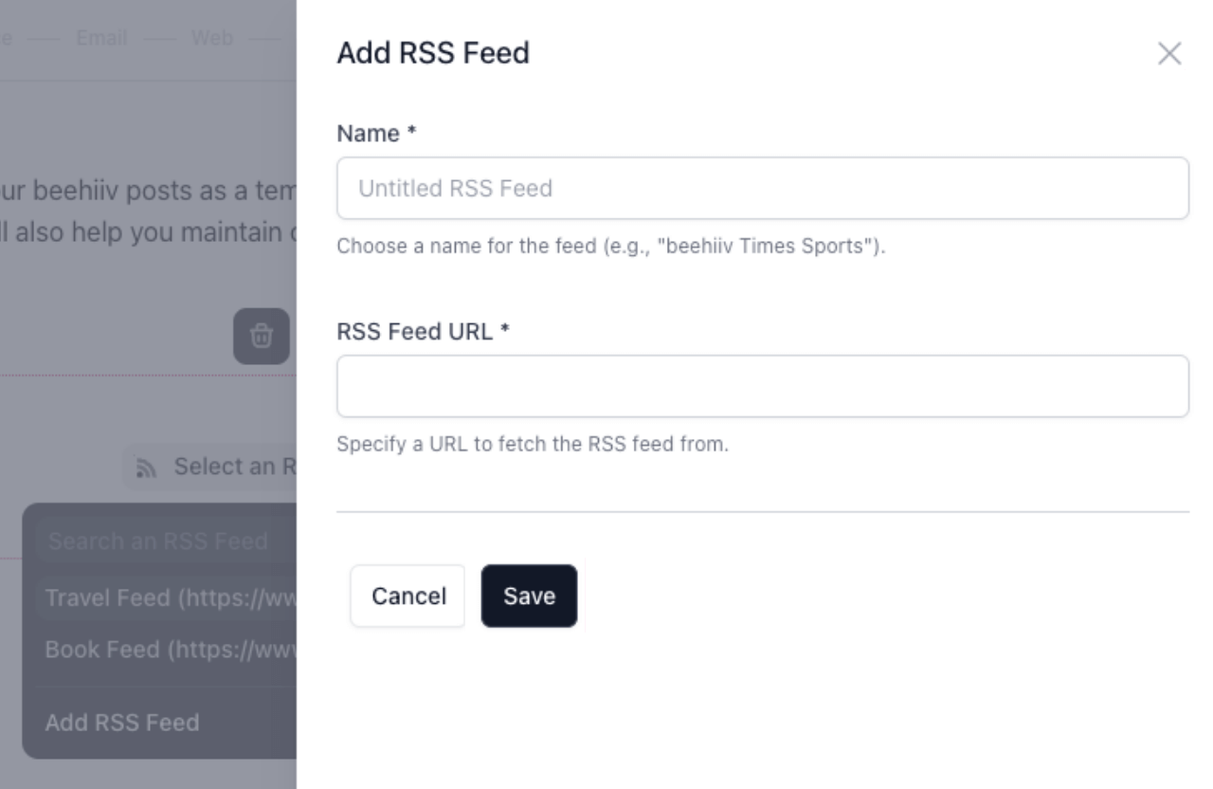
Task: Click into the RSS Feed URL field
Action: pos(763,385)
